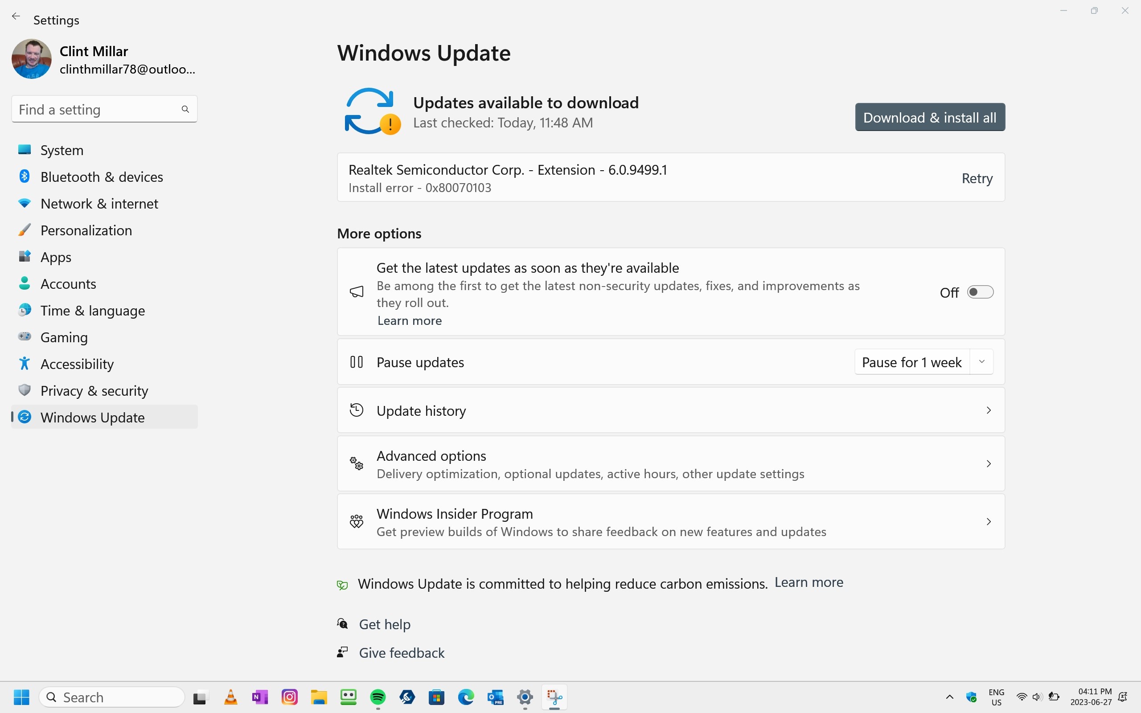Click Give feedback link
The image size is (1141, 713).
coord(401,653)
